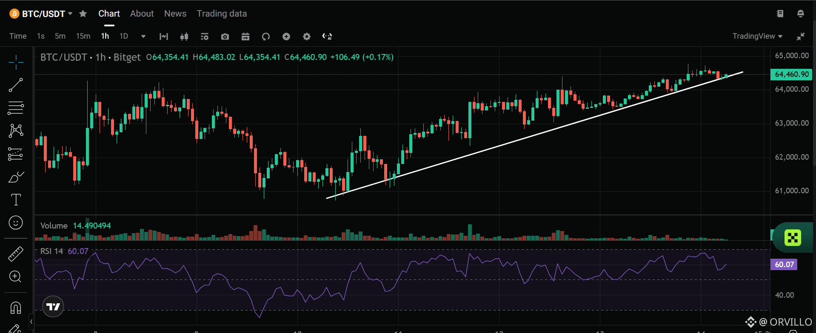Favorite BTC/USDT with the star icon
816x333 pixels.
[x=83, y=14]
